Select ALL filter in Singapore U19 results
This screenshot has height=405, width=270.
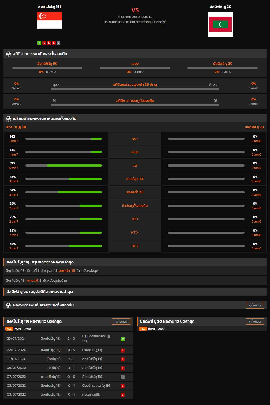[9, 329]
